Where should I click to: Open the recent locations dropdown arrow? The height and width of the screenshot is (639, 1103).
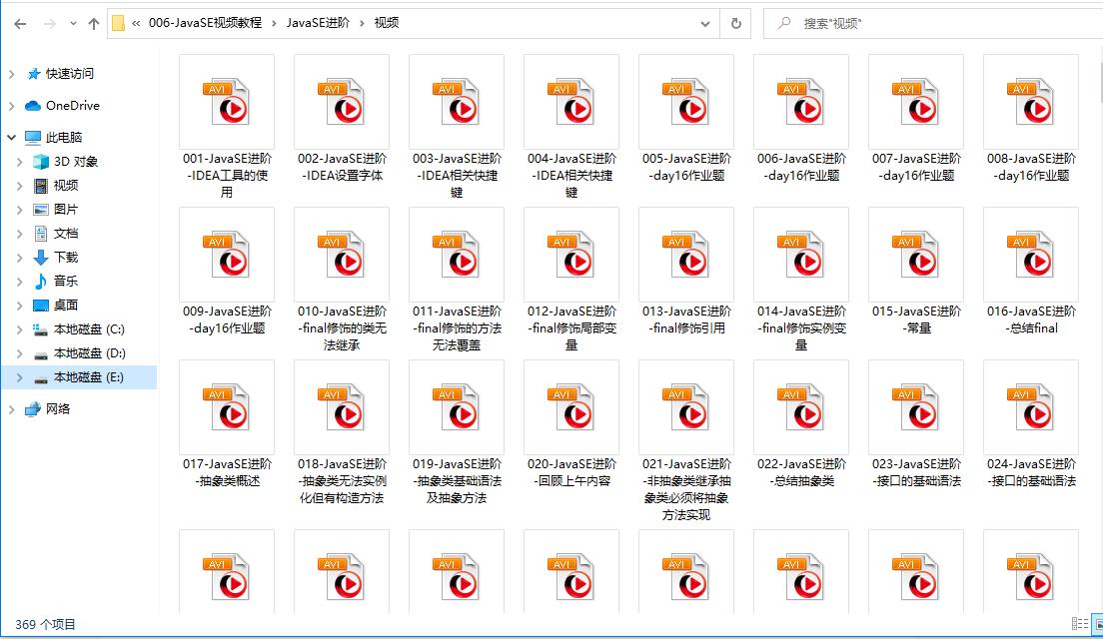(x=73, y=24)
